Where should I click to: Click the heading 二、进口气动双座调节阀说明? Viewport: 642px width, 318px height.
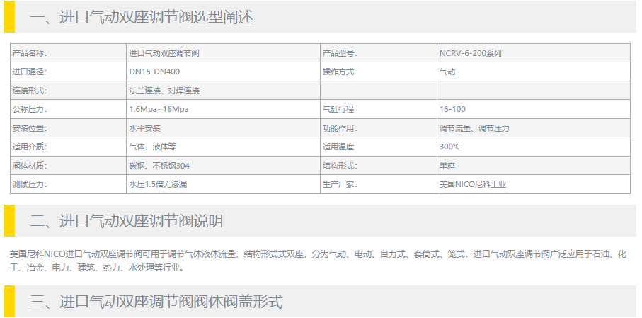127,220
